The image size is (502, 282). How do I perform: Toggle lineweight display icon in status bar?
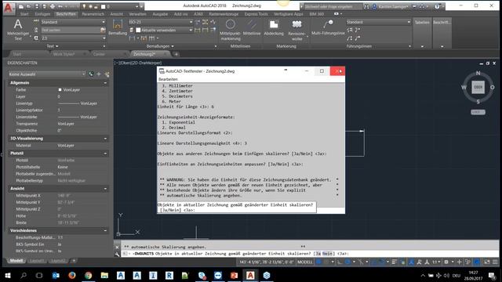pyautogui.click(x=395, y=262)
